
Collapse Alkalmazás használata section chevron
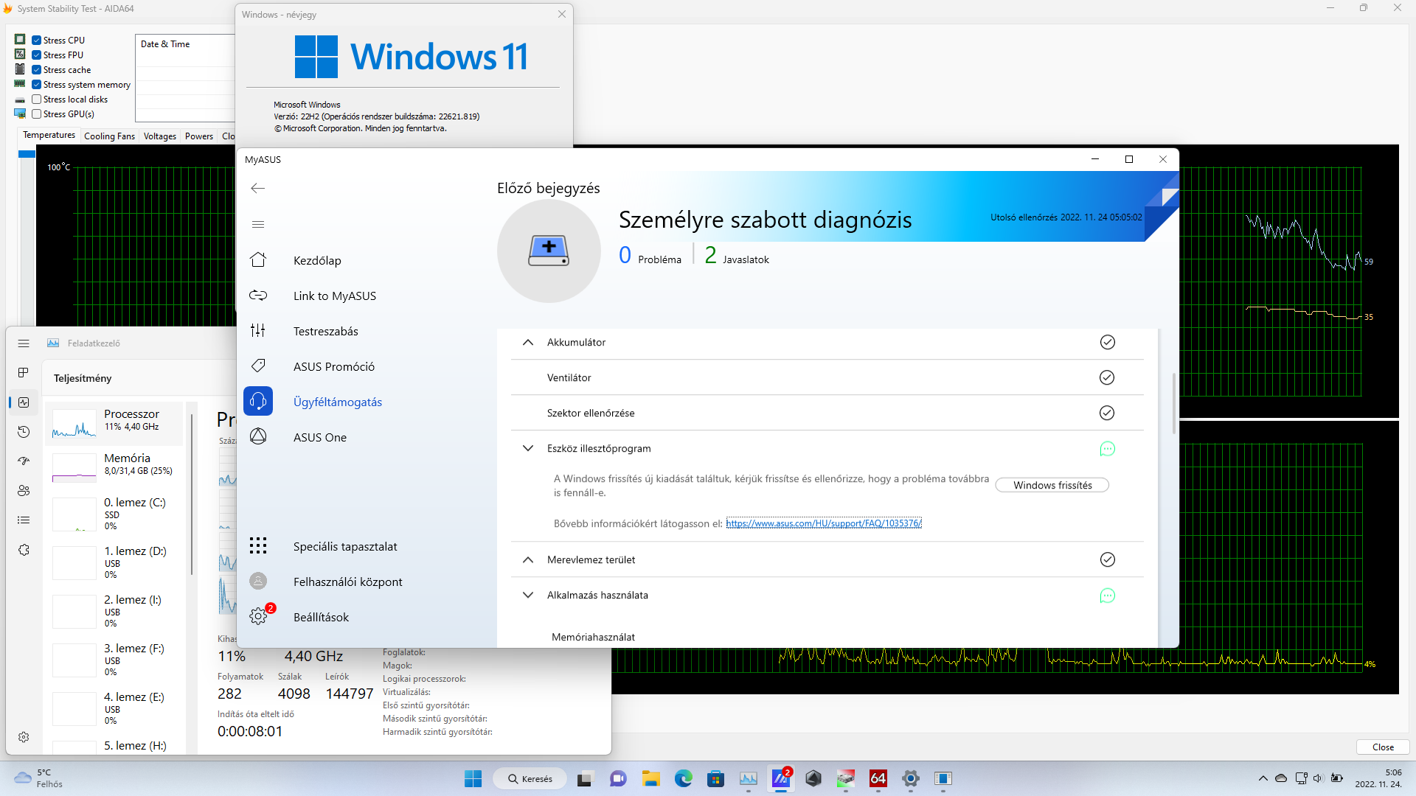coord(528,595)
